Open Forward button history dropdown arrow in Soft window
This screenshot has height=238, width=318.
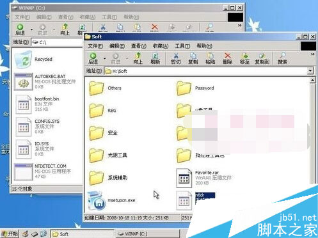tap(127, 58)
